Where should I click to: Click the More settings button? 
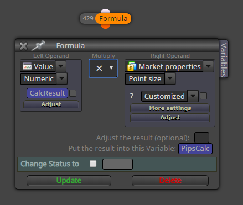click(x=170, y=108)
